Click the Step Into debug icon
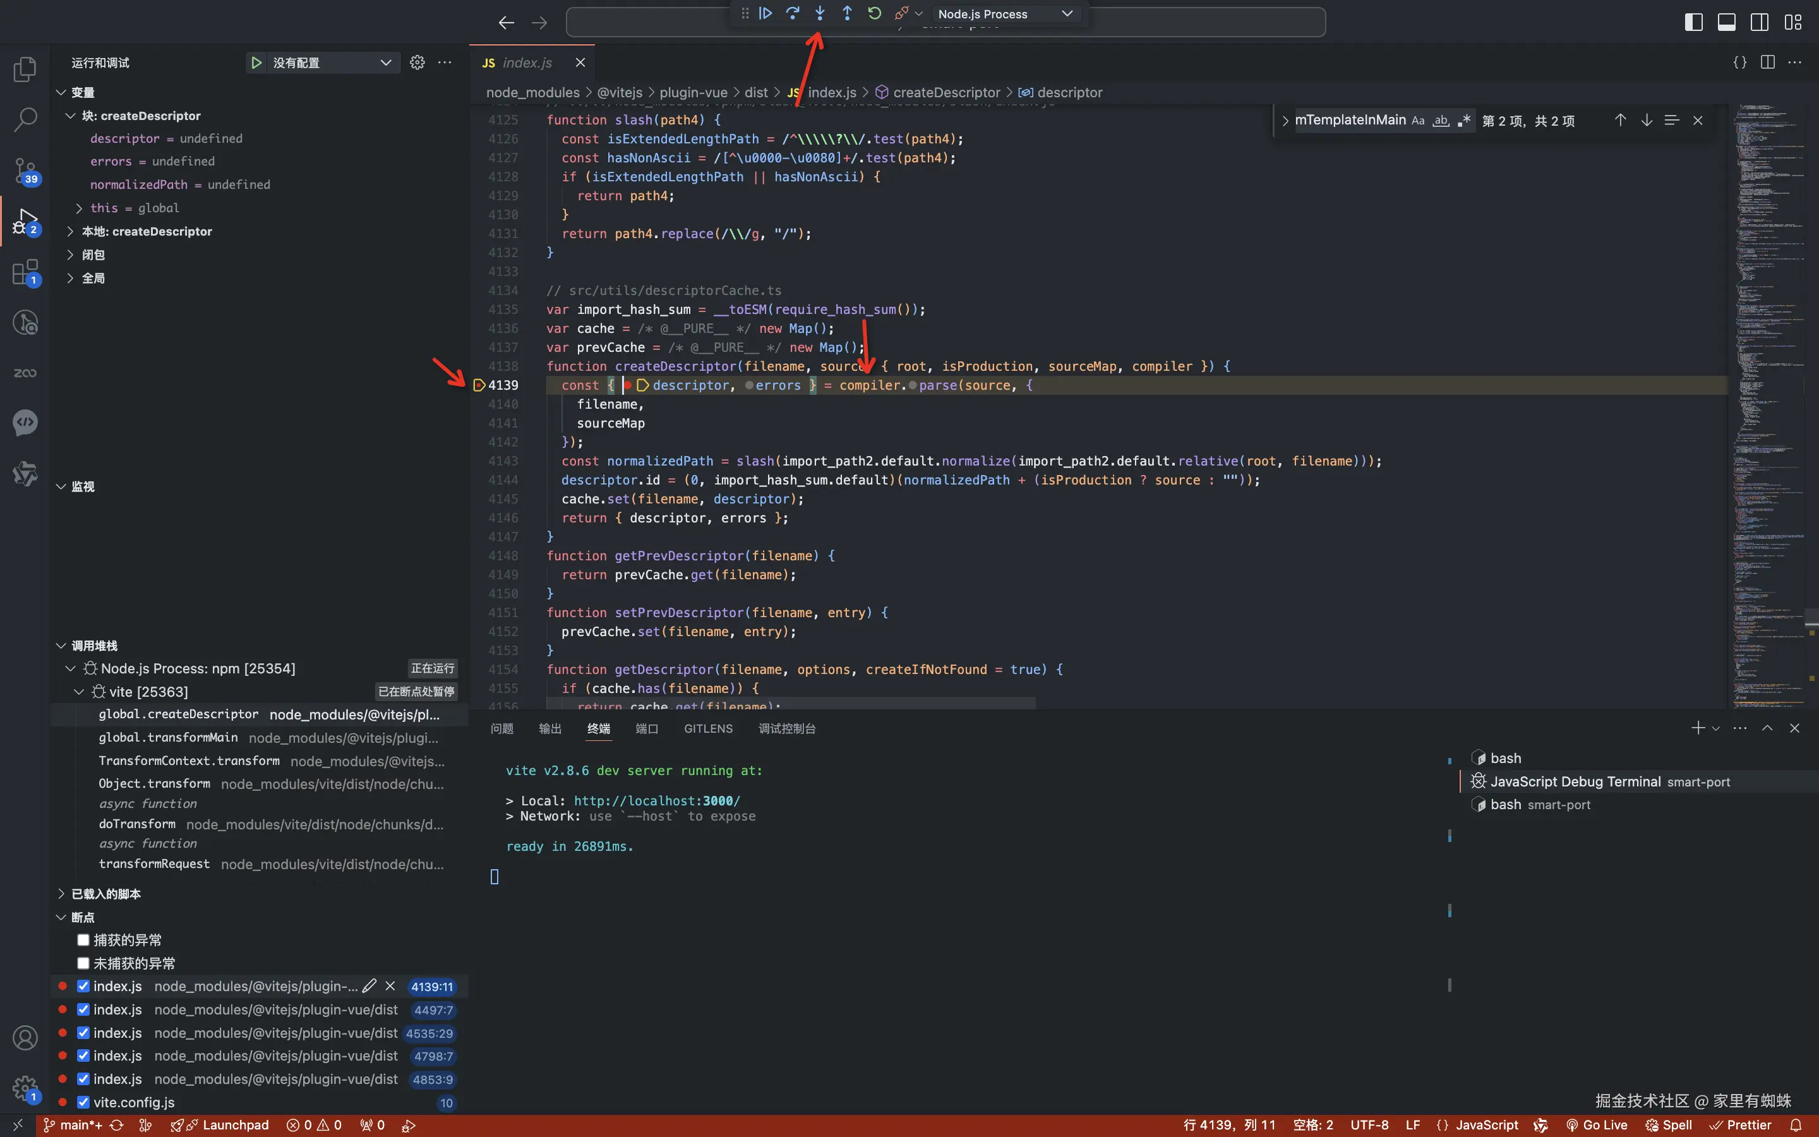This screenshot has width=1819, height=1137. coord(820,13)
